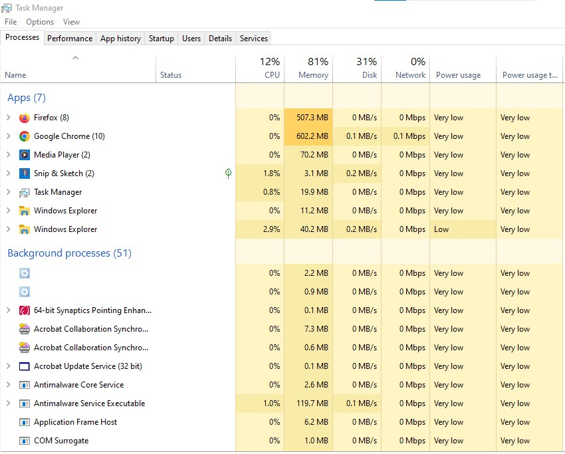Click the 1.8% CPU cell
Screen dimensions: 565x454
260,173
